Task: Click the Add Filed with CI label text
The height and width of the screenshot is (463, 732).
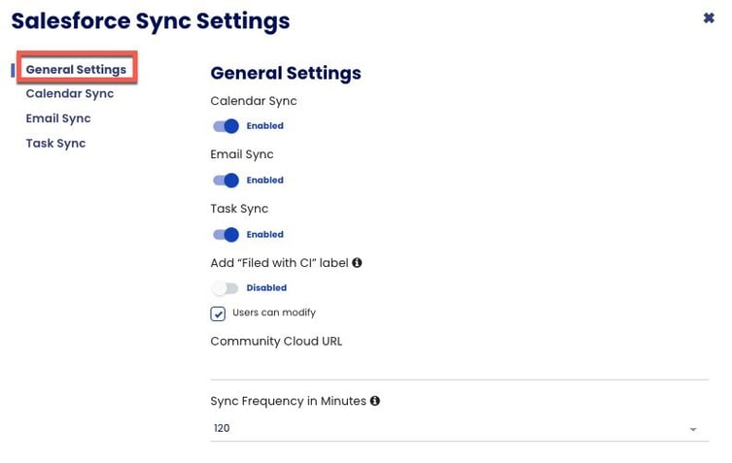Action: (280, 263)
